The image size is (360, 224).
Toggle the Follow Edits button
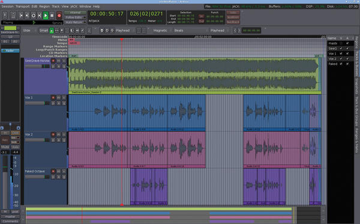tap(76, 17)
